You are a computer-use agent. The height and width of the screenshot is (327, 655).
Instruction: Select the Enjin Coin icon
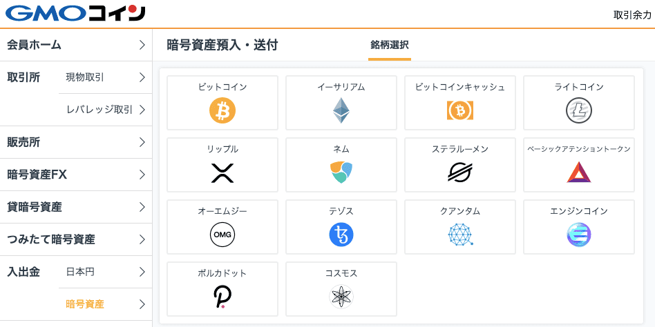tap(579, 235)
